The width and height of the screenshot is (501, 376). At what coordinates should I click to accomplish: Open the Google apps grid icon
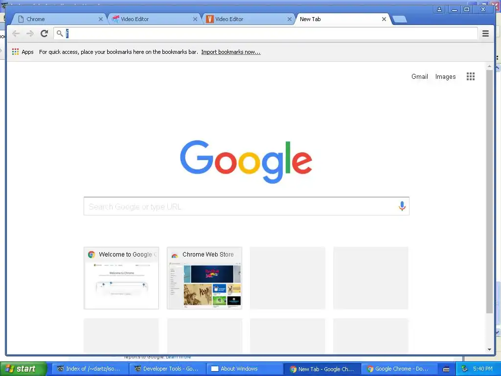click(x=470, y=76)
